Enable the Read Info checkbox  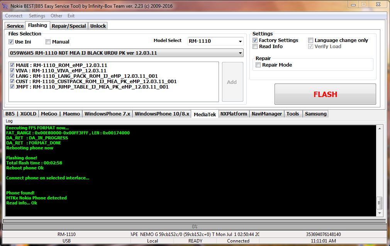(x=255, y=46)
